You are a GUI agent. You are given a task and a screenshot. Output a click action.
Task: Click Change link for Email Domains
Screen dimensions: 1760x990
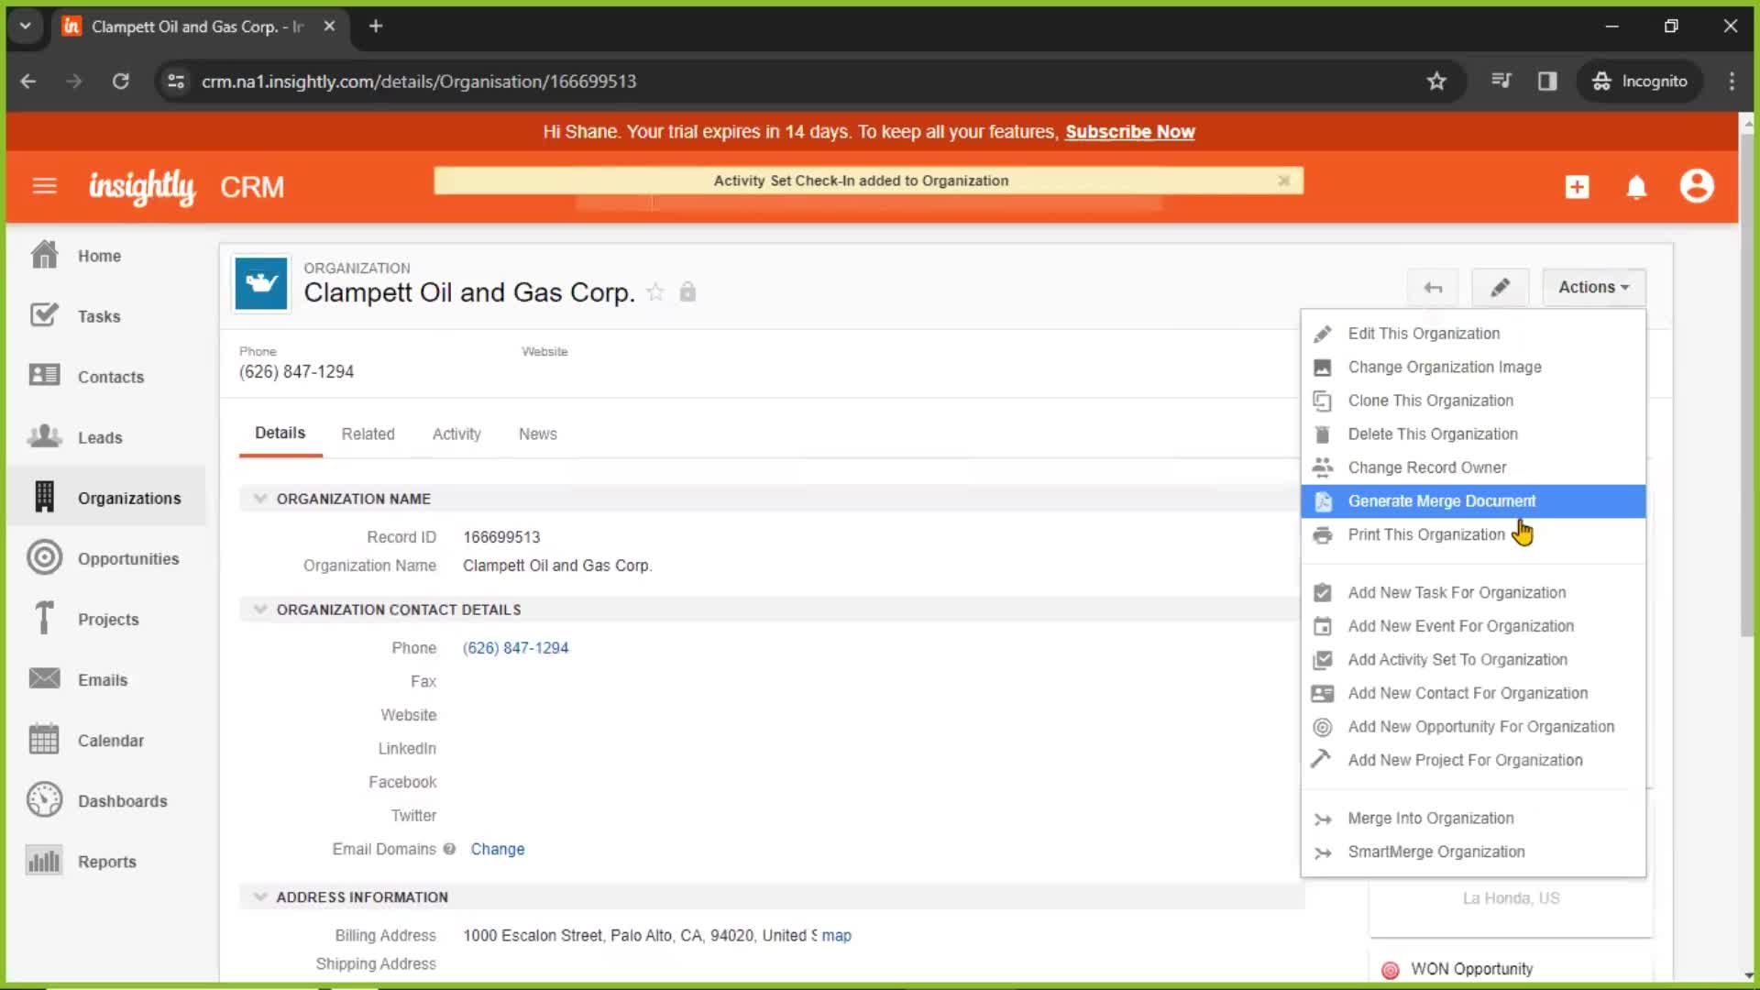point(498,849)
